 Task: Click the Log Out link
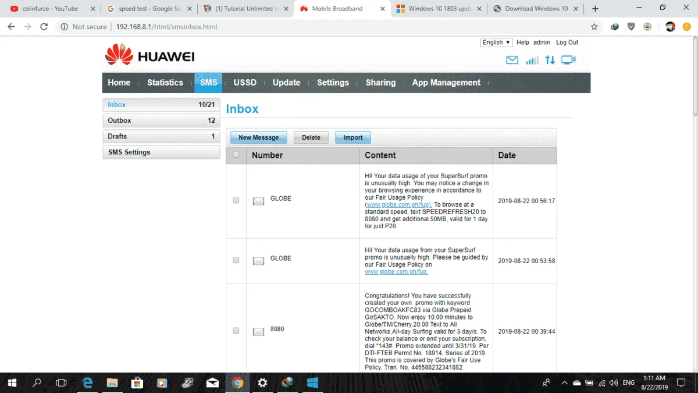(567, 43)
